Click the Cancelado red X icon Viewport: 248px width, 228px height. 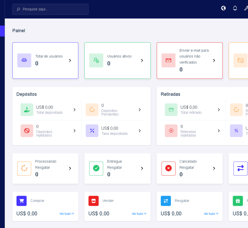168,169
